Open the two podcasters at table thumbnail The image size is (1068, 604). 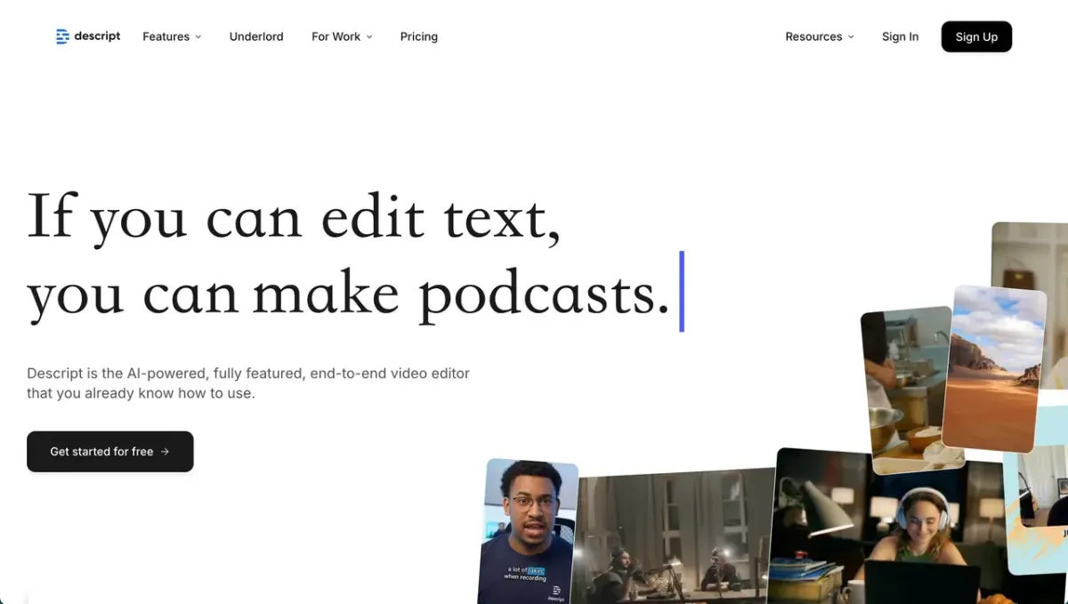tap(673, 536)
